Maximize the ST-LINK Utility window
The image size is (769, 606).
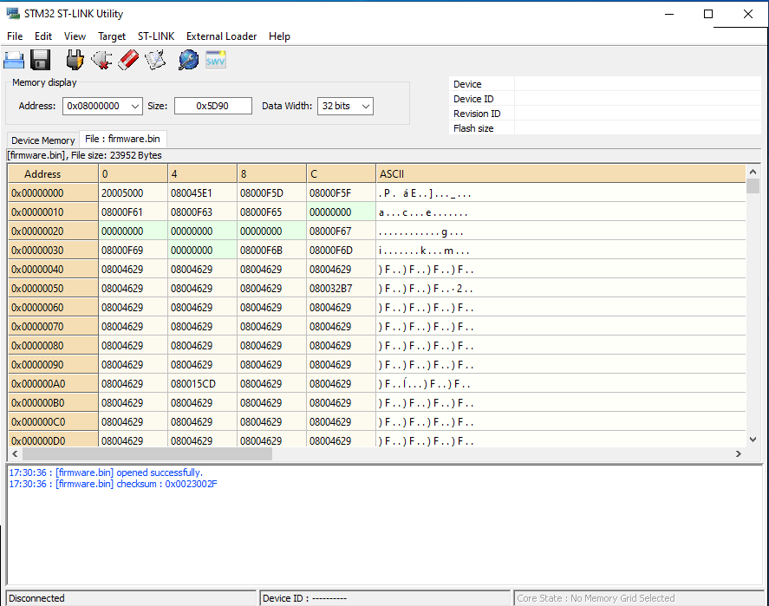point(708,14)
